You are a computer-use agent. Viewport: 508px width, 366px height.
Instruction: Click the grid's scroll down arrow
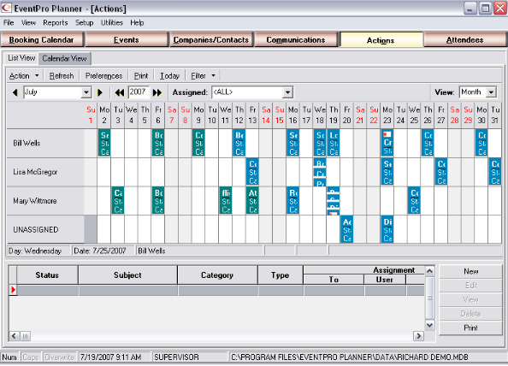(430, 325)
